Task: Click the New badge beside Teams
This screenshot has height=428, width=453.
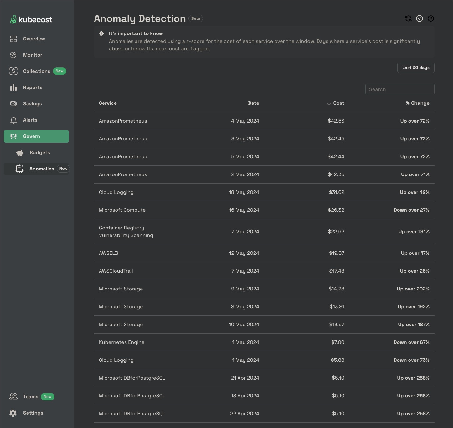Action: click(48, 397)
